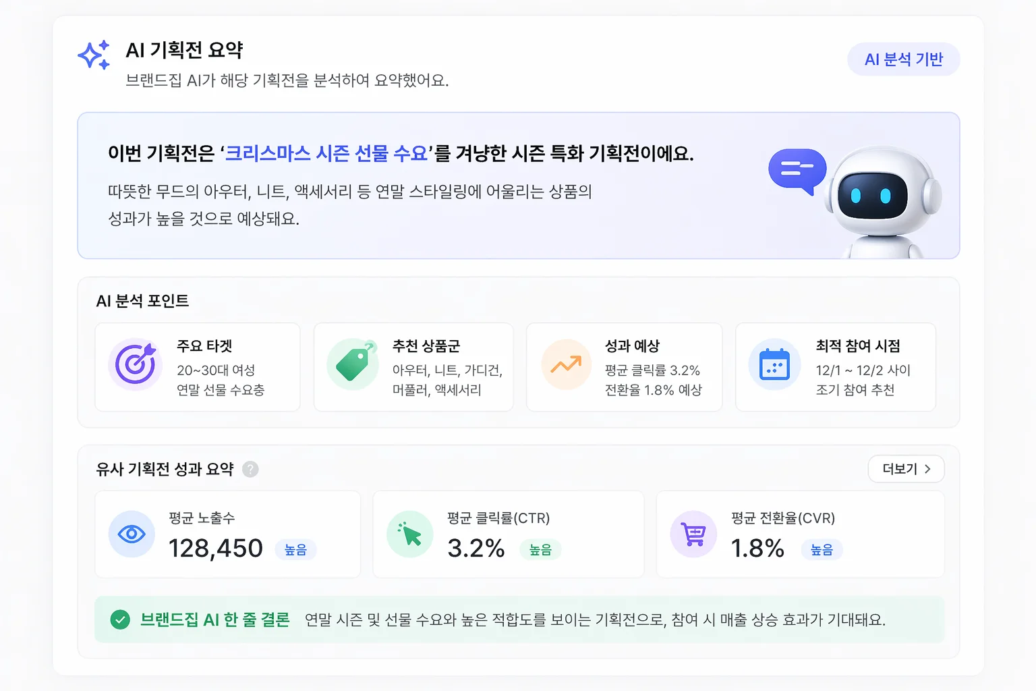1036x691 pixels.
Task: Click the 높음 badge beside 1.8% CVR
Action: coord(822,550)
